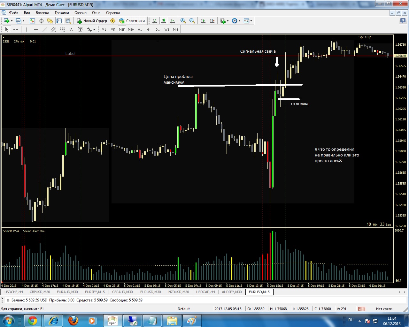This screenshot has width=409, height=327.
Task: Switch to the USDCHF,H4 chart tab
Action: (14, 292)
